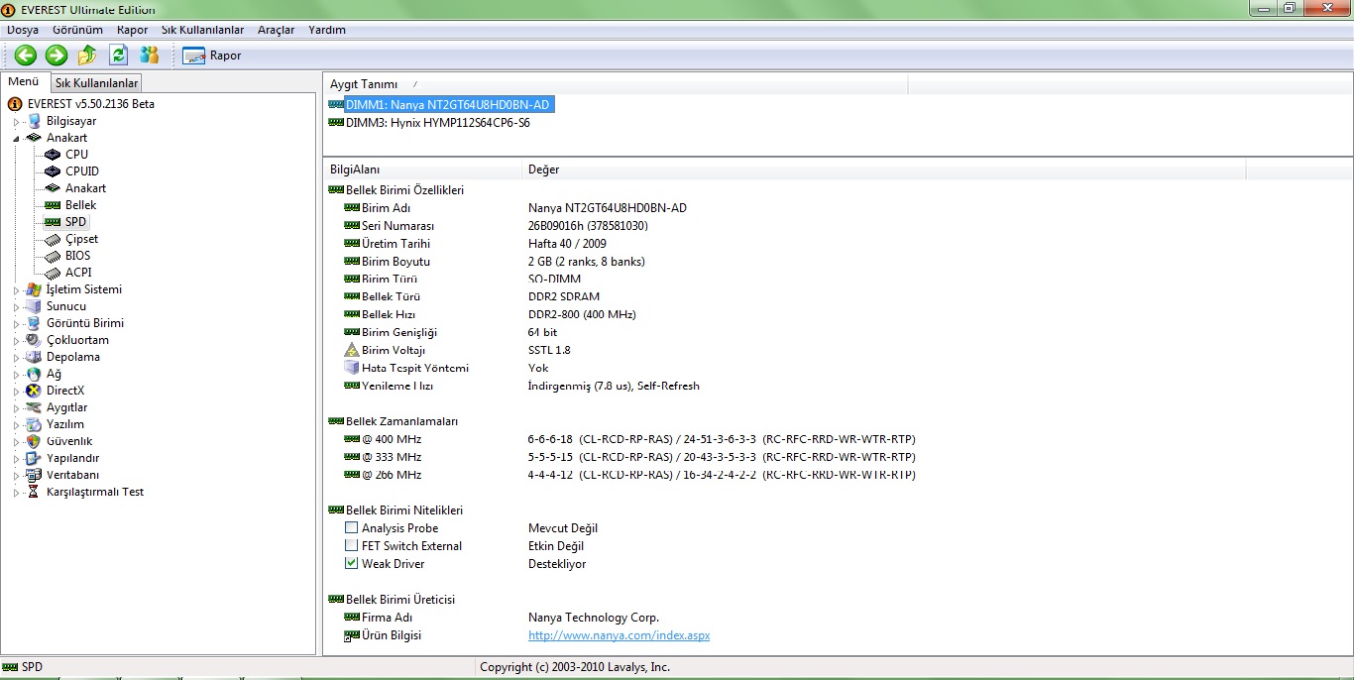Click the Güvenlik shield icon
1354x680 pixels.
click(34, 441)
